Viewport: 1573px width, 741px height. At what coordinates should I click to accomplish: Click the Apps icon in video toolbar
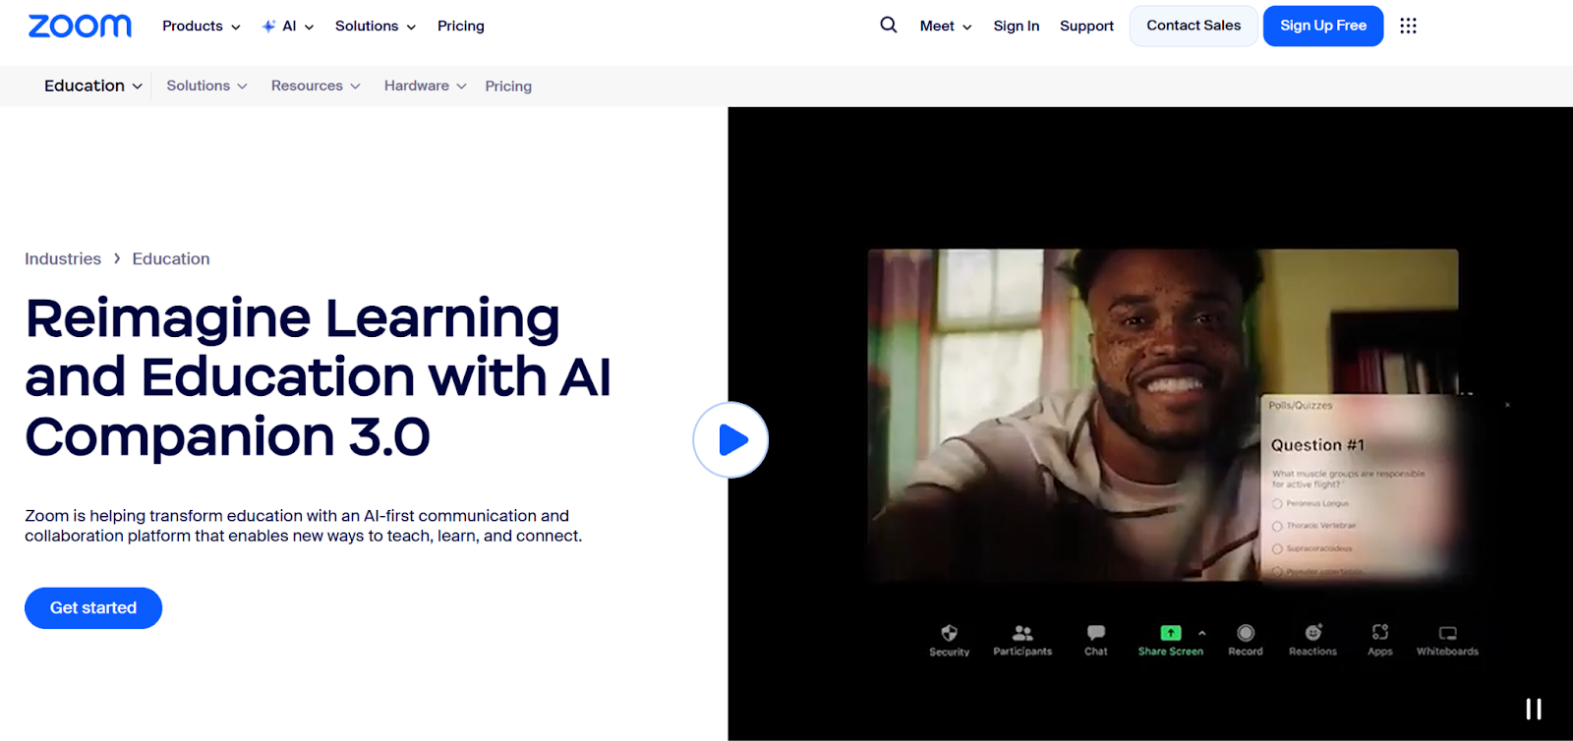pos(1380,632)
